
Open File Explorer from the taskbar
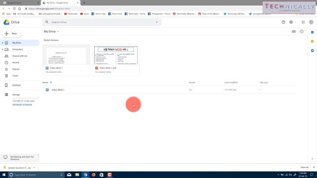(77, 175)
